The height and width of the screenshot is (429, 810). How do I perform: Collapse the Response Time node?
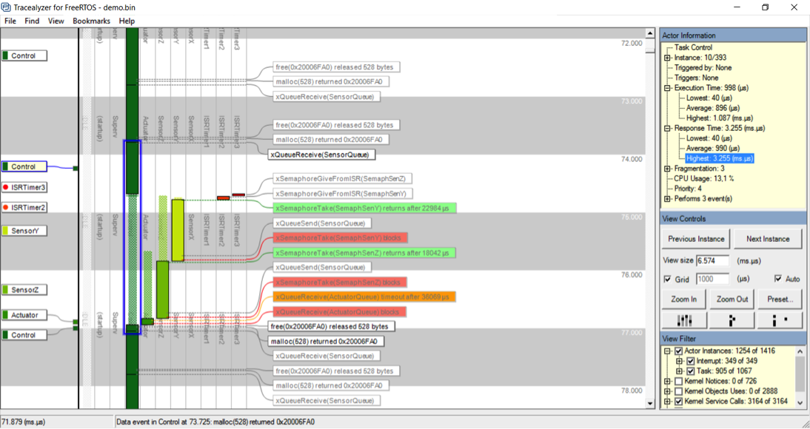tap(667, 128)
